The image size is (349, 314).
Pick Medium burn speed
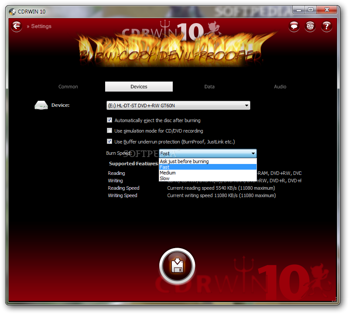[x=208, y=173]
